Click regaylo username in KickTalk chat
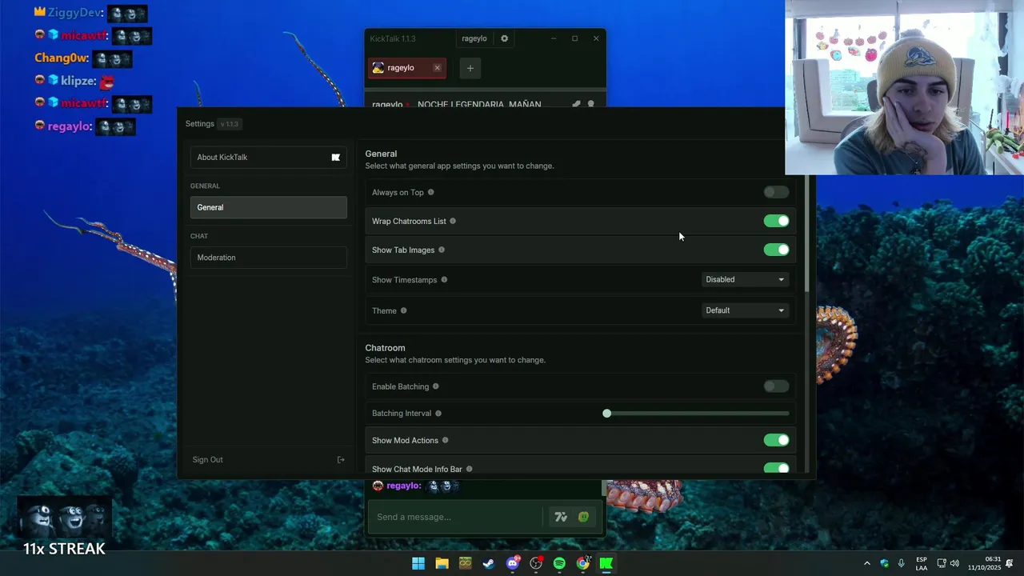1024x576 pixels. tap(403, 486)
